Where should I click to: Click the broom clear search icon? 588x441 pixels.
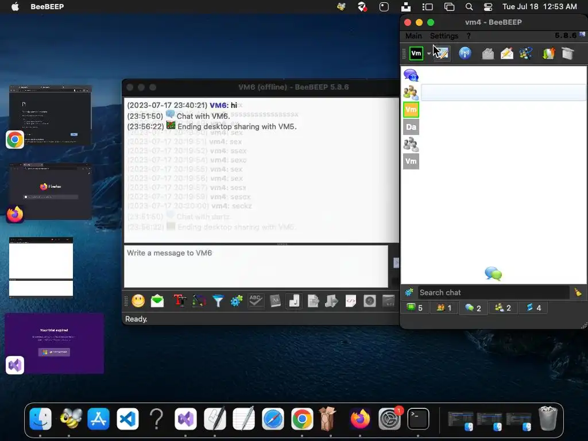578,292
